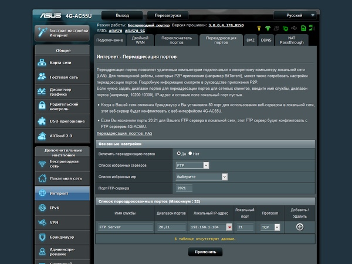Click the Firewall (Брандмауэр) shield icon

pos(42,237)
